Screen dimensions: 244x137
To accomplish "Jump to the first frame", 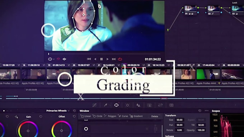I will tap(89, 59).
